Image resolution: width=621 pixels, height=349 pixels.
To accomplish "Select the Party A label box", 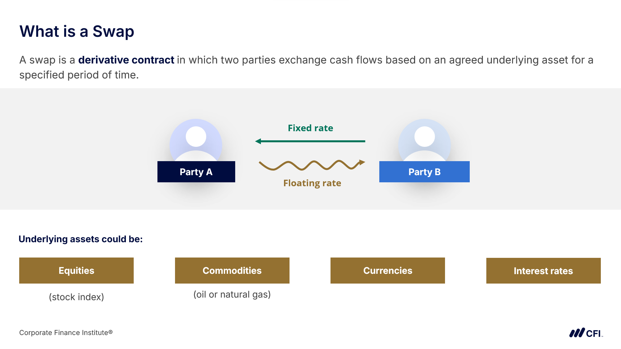I will (x=196, y=172).
